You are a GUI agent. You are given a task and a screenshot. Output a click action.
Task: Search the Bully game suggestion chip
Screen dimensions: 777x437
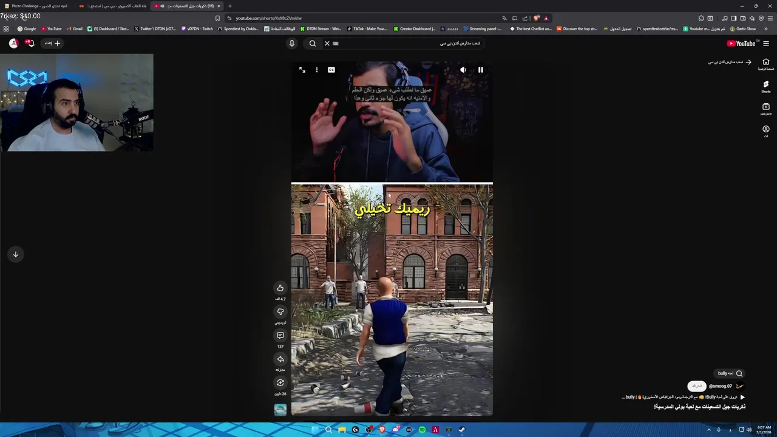pos(730,373)
